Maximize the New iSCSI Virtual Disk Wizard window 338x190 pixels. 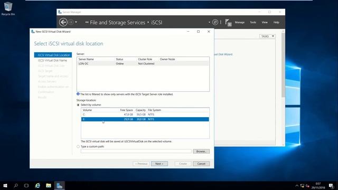[x=199, y=32]
